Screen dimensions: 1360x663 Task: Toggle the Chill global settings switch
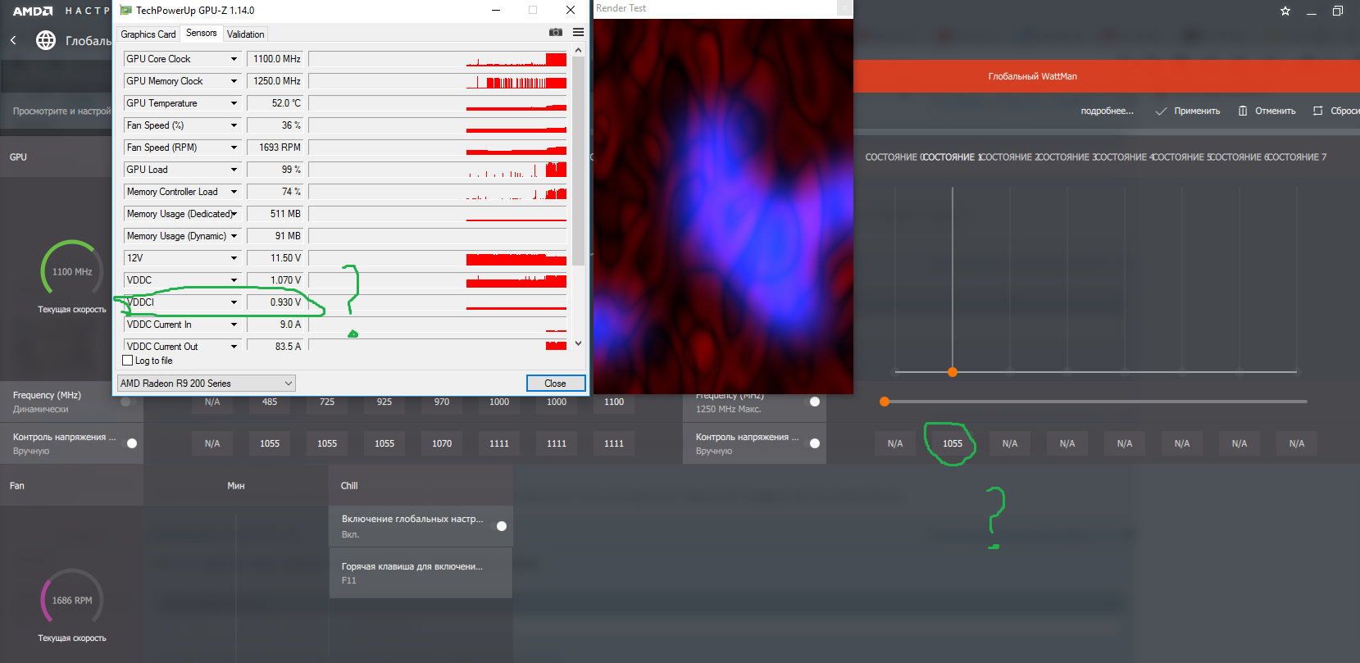pyautogui.click(x=502, y=526)
